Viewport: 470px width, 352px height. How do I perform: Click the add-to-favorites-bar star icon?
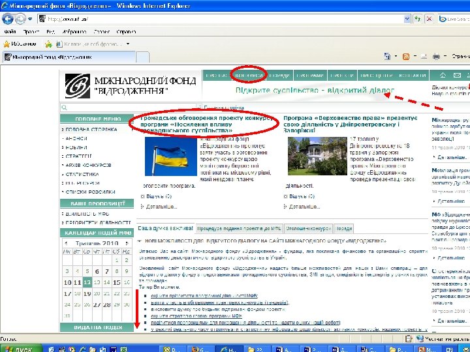click(x=48, y=44)
